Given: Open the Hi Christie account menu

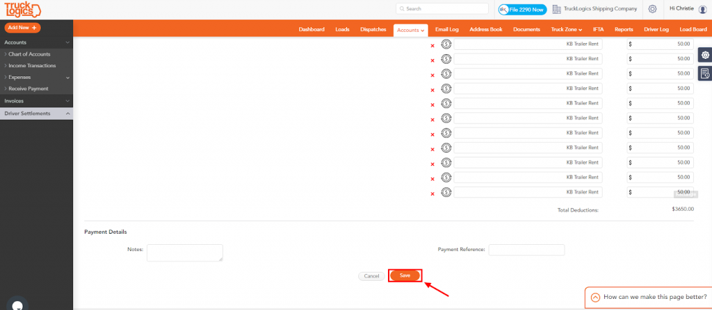Looking at the screenshot, I should (x=681, y=8).
